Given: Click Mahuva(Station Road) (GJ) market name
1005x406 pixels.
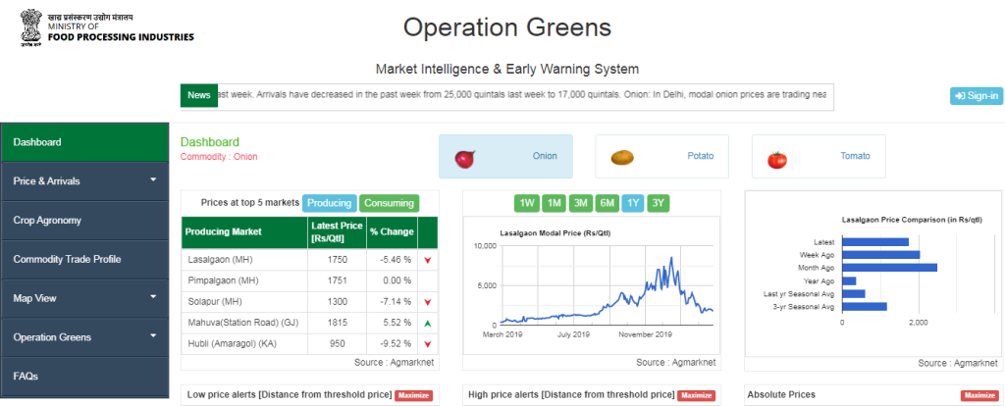Looking at the screenshot, I should tap(243, 323).
